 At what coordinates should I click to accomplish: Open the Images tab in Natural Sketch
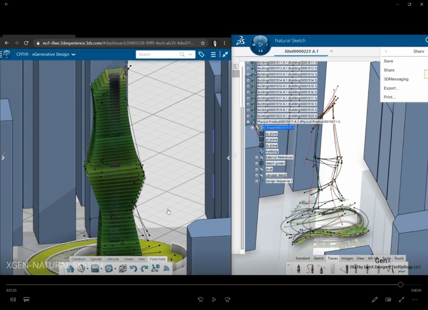click(347, 258)
